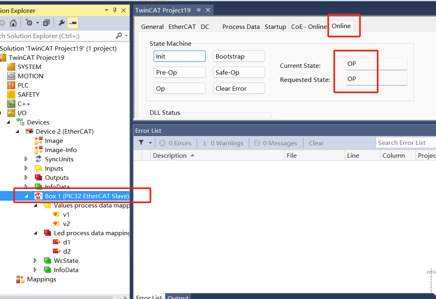This screenshot has height=299, width=436.
Task: Click the green WcState icon
Action: pos(47,261)
